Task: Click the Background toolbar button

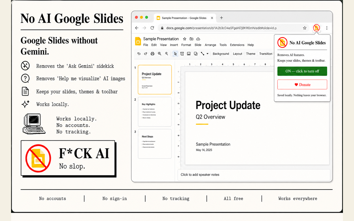Action: tap(221, 54)
